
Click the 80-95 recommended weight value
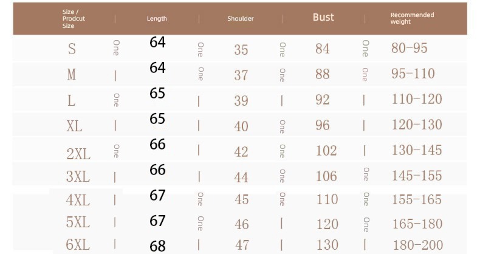(x=410, y=48)
